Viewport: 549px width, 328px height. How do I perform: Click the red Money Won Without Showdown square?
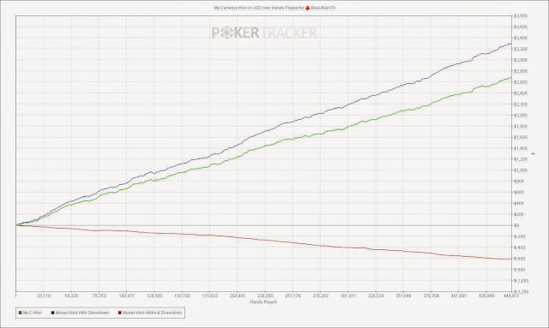(120, 313)
